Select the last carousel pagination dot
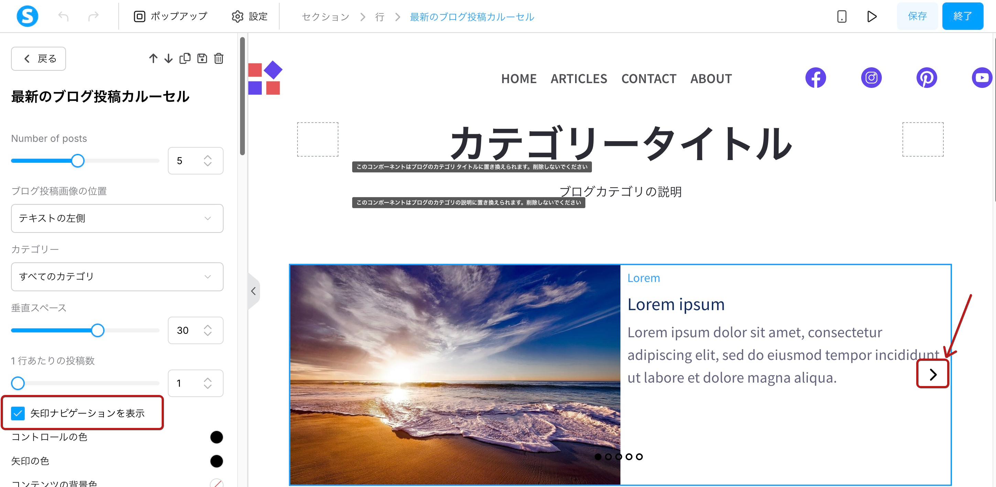 point(639,456)
